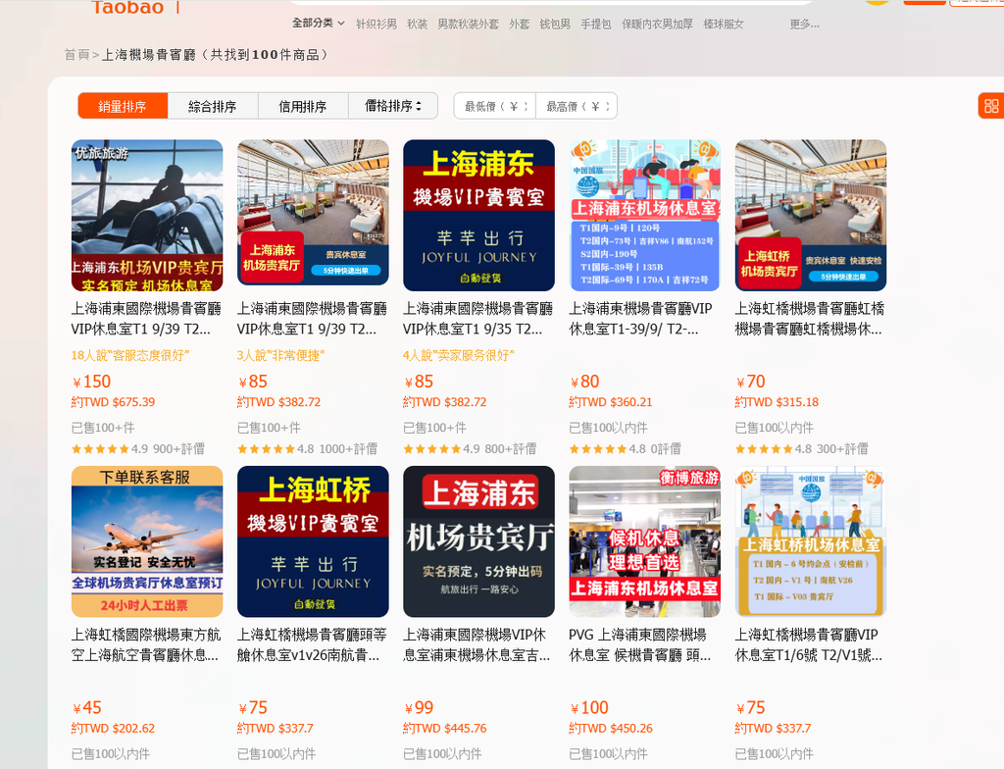Image resolution: width=1004 pixels, height=769 pixels.
Task: Open 上海虹桥机场休息室 illustrated thumbnail
Action: tap(811, 541)
